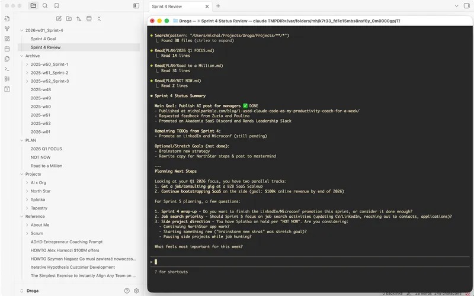Open the 2025-w50 note

tap(41, 107)
